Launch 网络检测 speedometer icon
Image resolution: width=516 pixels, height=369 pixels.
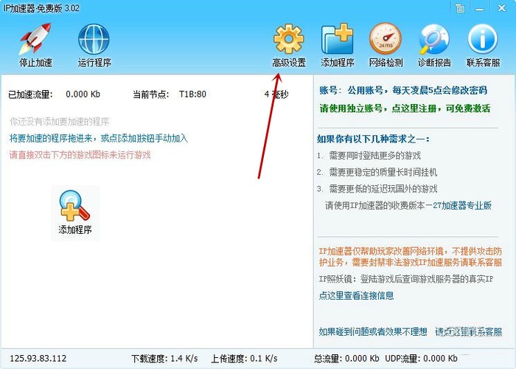point(386,45)
